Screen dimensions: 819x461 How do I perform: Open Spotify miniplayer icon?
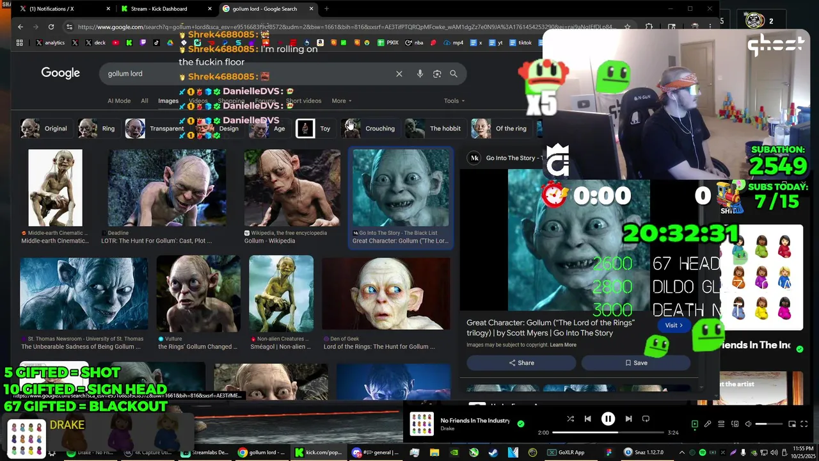[x=792, y=424]
